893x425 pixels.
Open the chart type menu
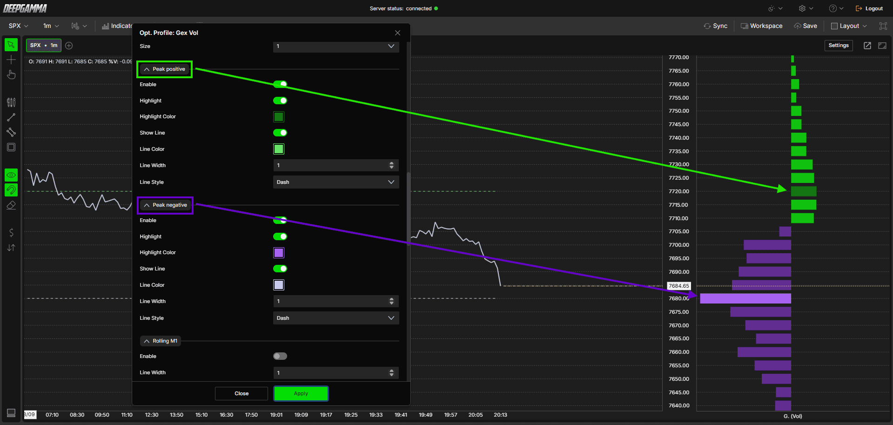point(79,26)
